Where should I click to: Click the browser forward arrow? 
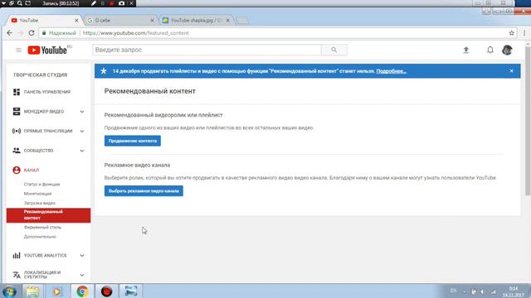click(20, 33)
